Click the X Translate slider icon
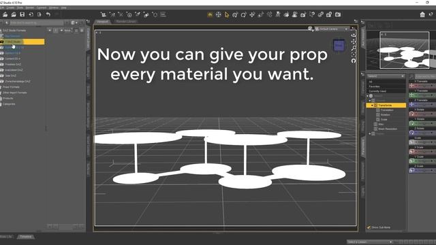Image resolution: width=436 pixels, height=245 pixels. tap(411, 86)
